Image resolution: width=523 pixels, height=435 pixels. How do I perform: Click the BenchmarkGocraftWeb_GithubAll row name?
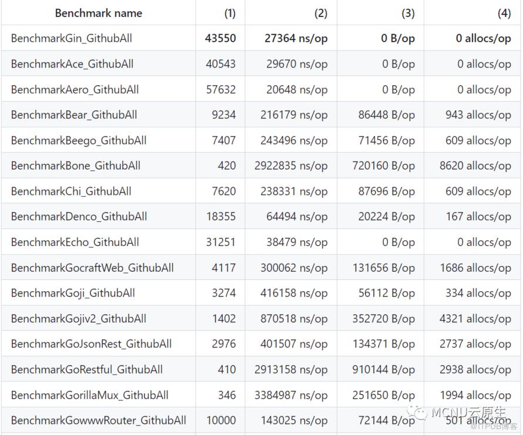[92, 268]
